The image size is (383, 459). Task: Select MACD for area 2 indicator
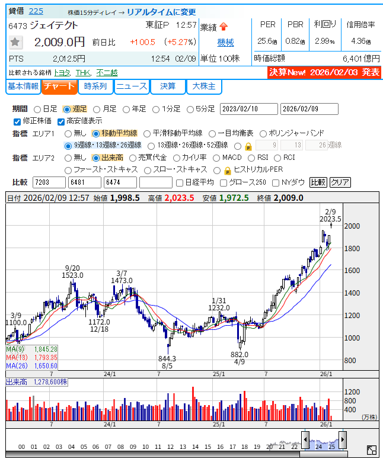click(216, 158)
